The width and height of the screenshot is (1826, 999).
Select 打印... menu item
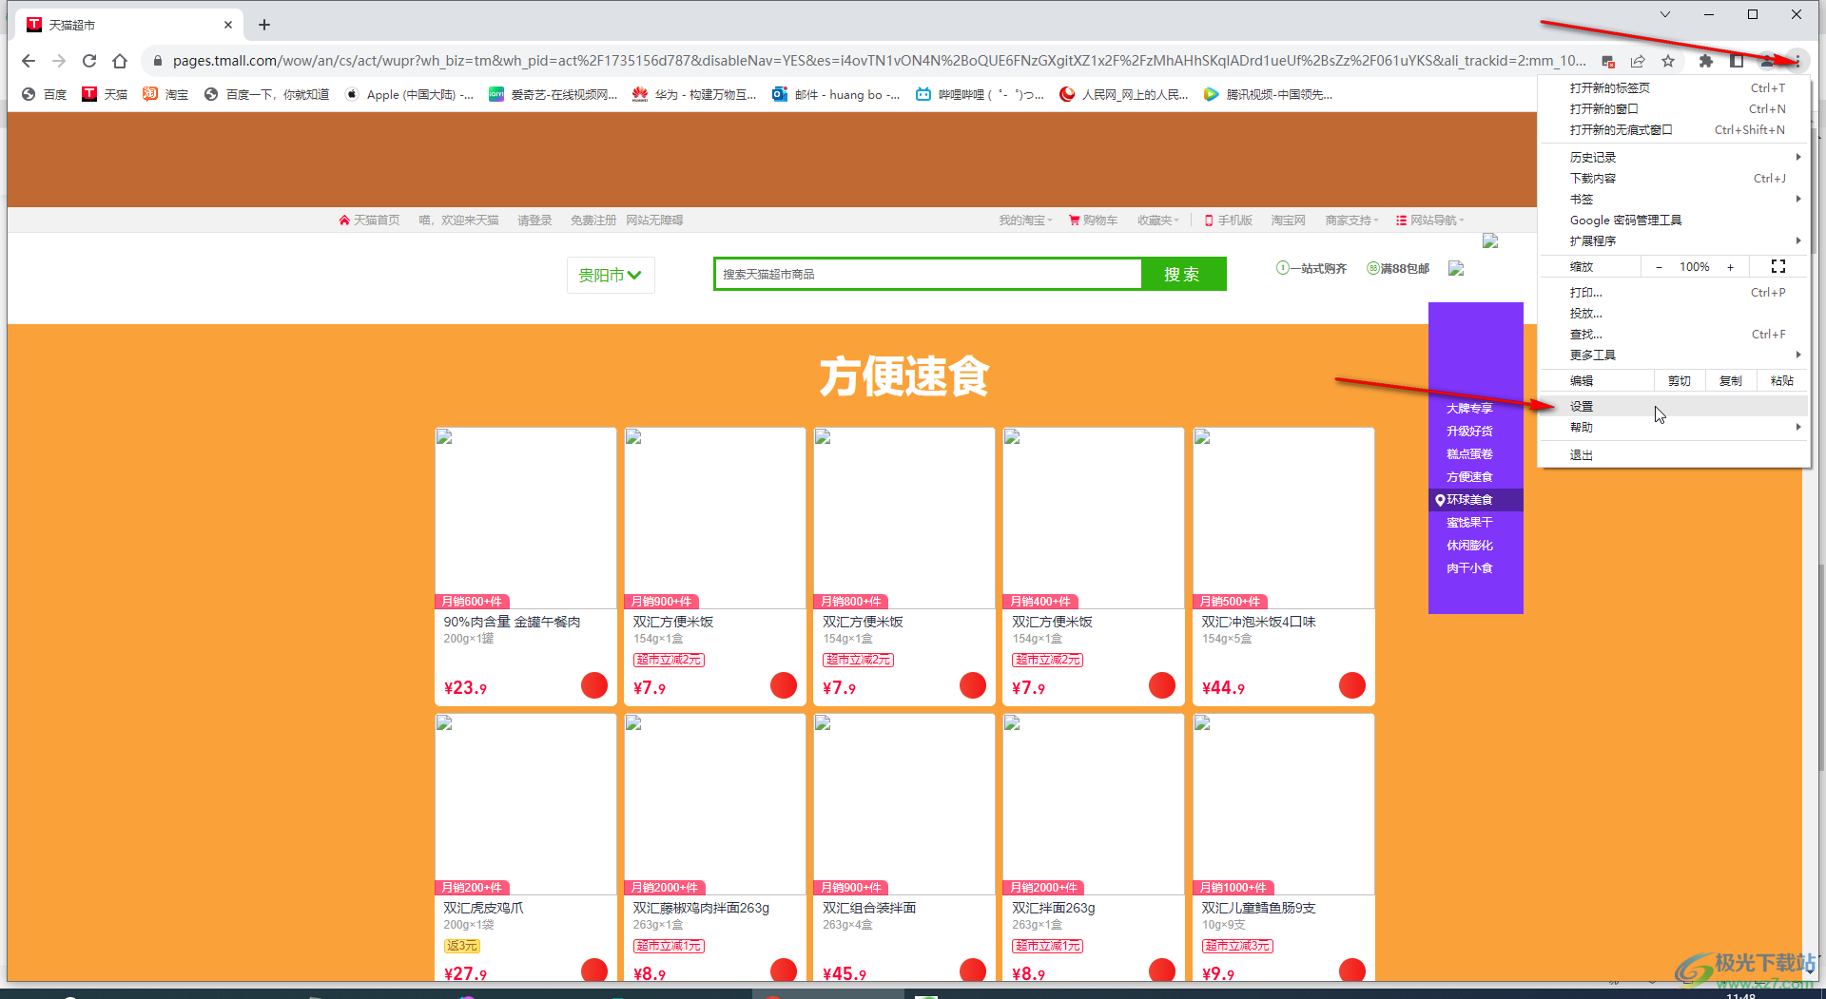click(1675, 292)
